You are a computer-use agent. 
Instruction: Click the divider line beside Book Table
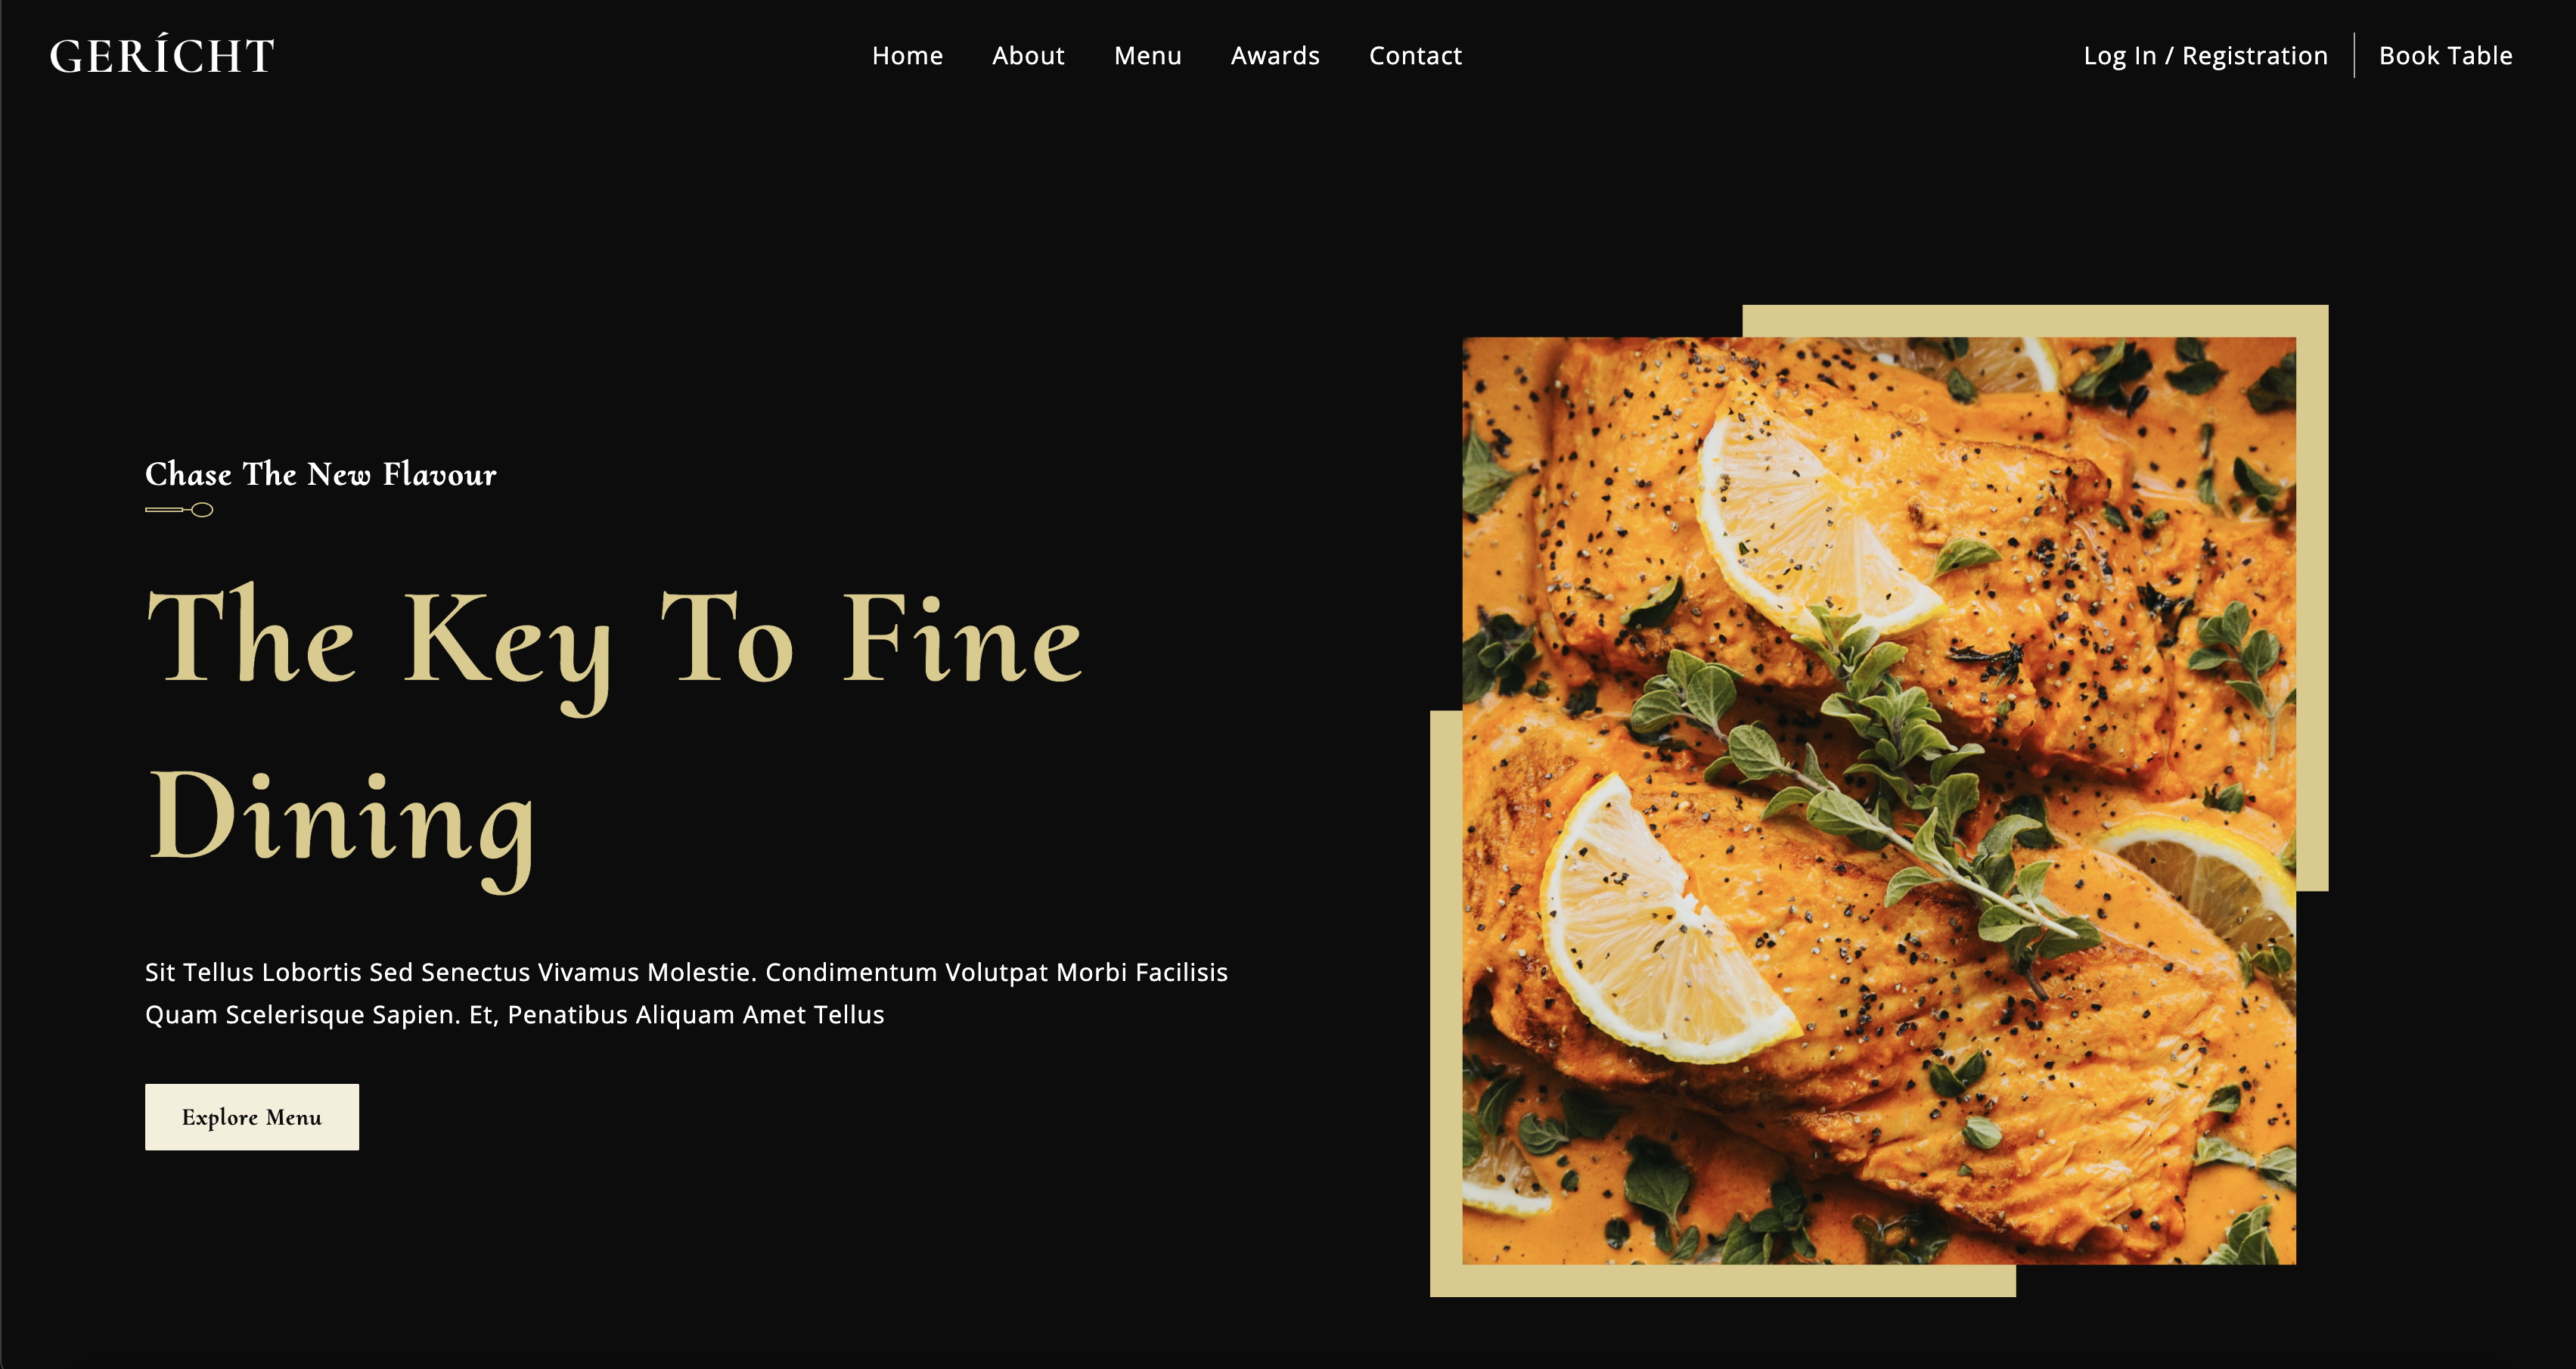2354,55
